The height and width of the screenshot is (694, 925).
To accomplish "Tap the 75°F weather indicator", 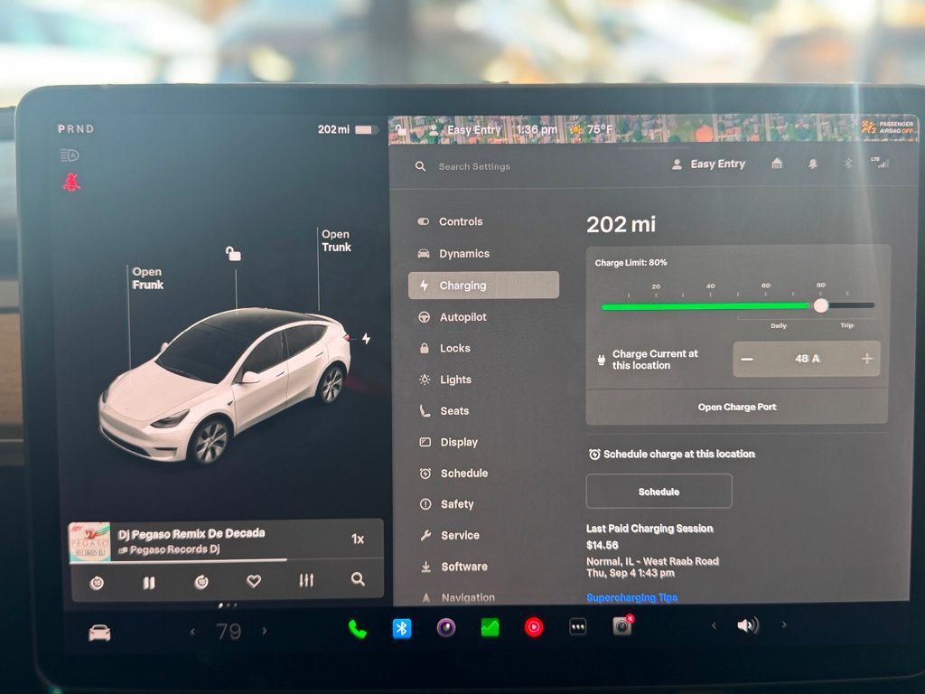I will (591, 129).
